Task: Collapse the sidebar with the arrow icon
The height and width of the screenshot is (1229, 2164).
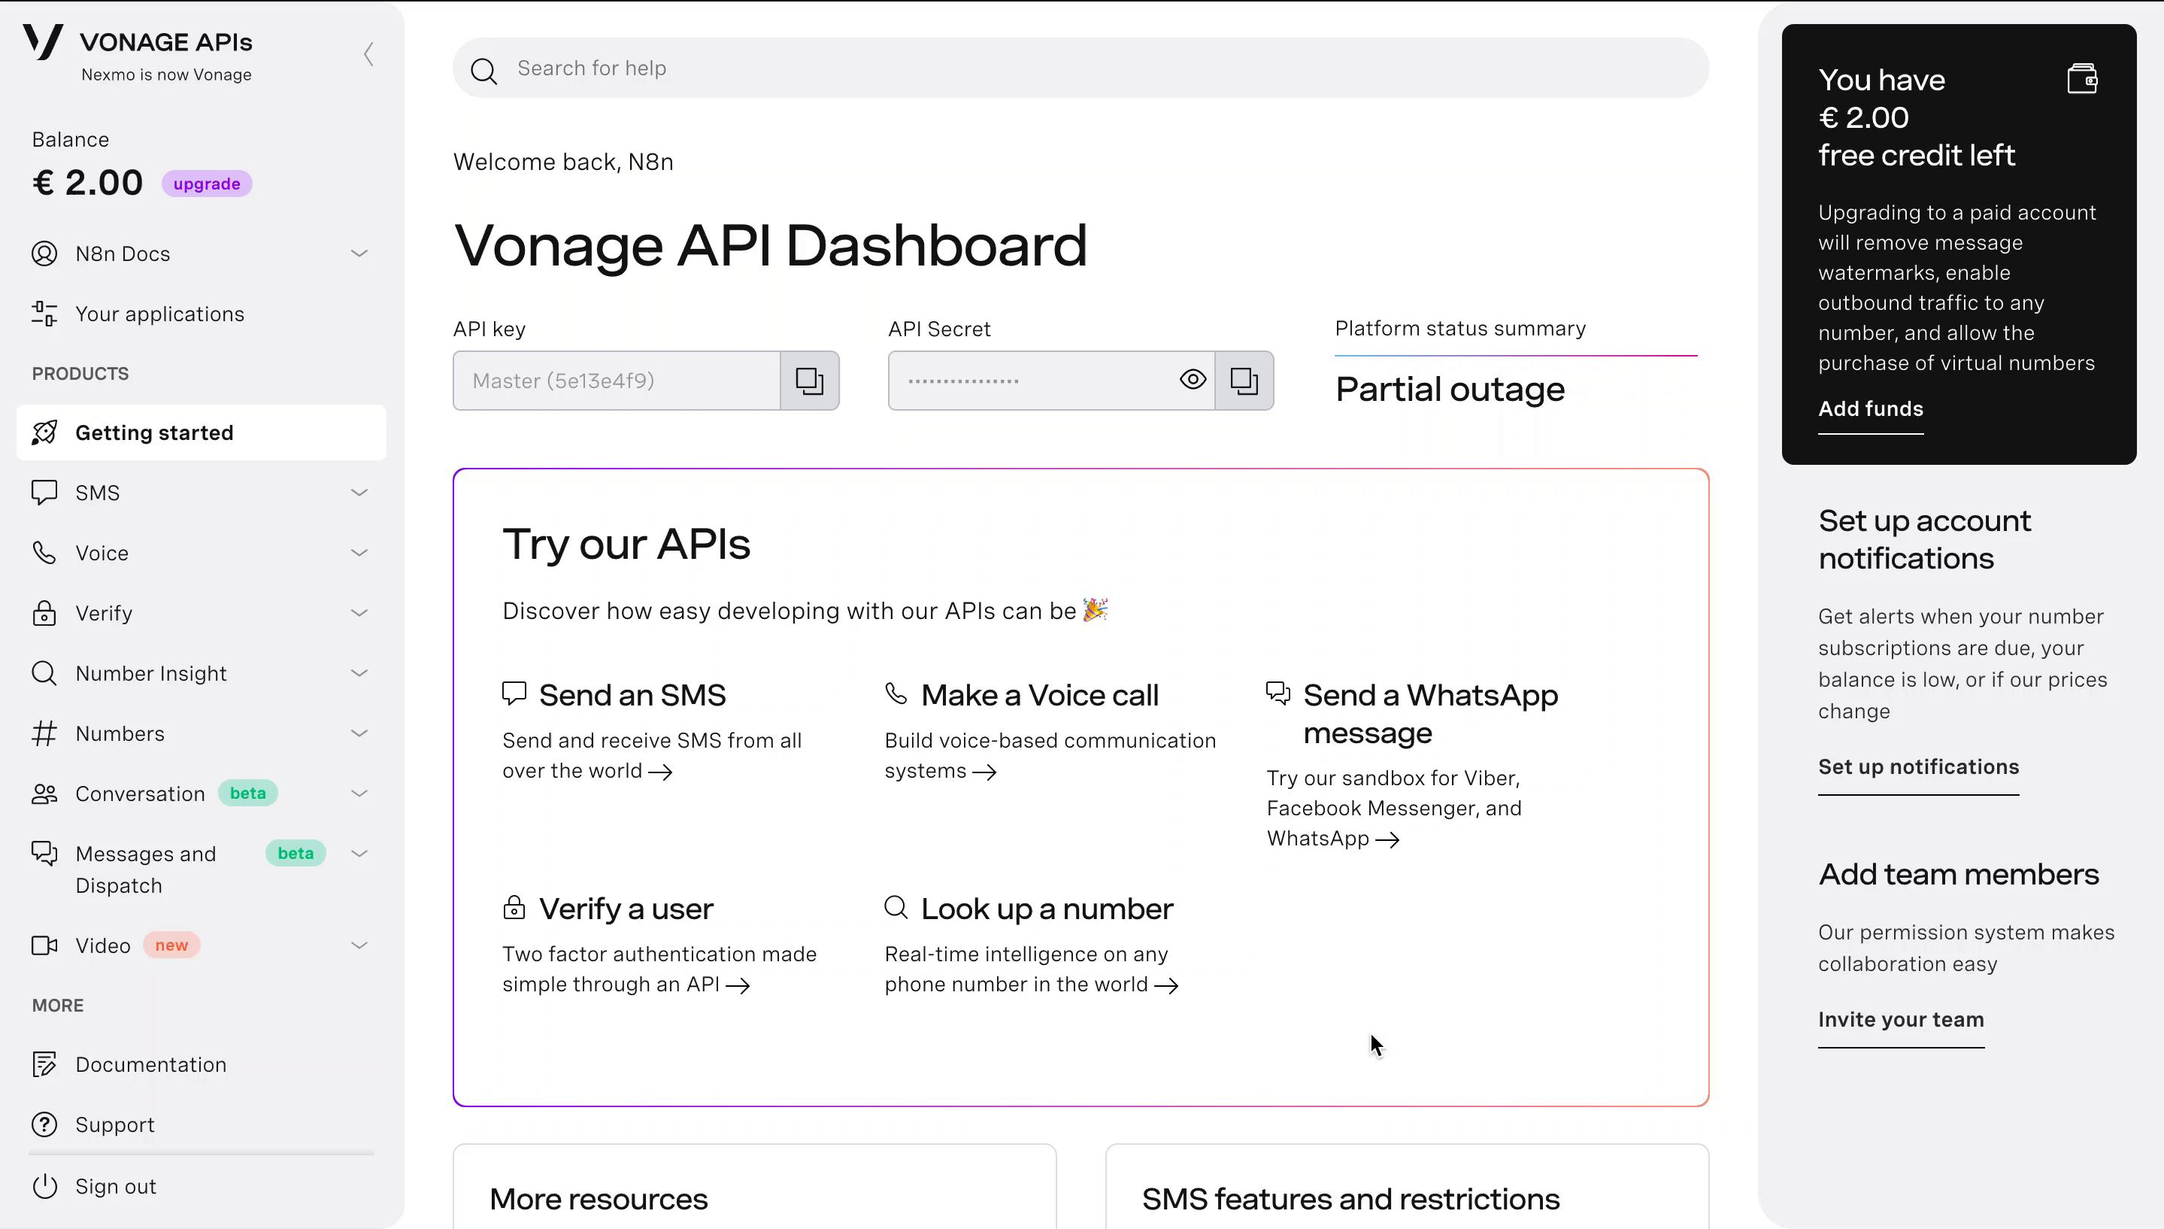Action: 368,54
